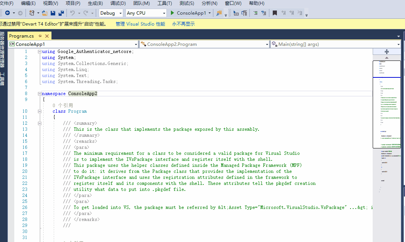Collapse the using directives block at line 1
Image resolution: width=405 pixels, height=242 pixels.
click(39, 51)
